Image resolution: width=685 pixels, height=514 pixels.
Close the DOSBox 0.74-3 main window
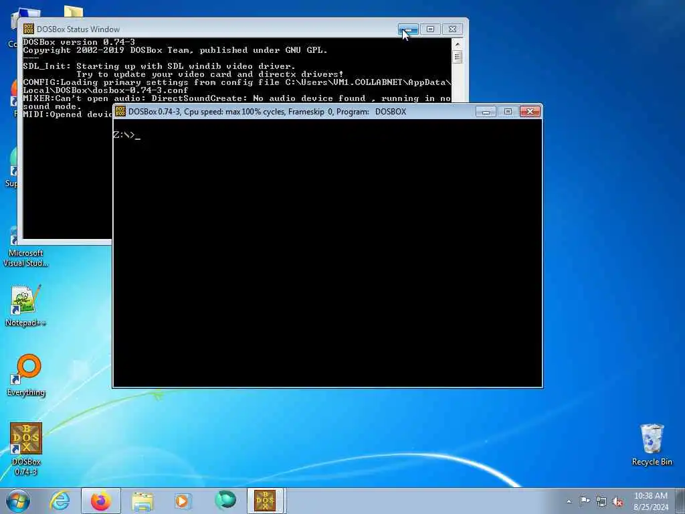530,112
